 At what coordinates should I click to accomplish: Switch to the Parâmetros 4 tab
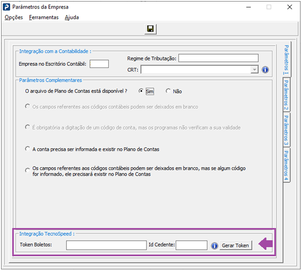pyautogui.click(x=287, y=165)
